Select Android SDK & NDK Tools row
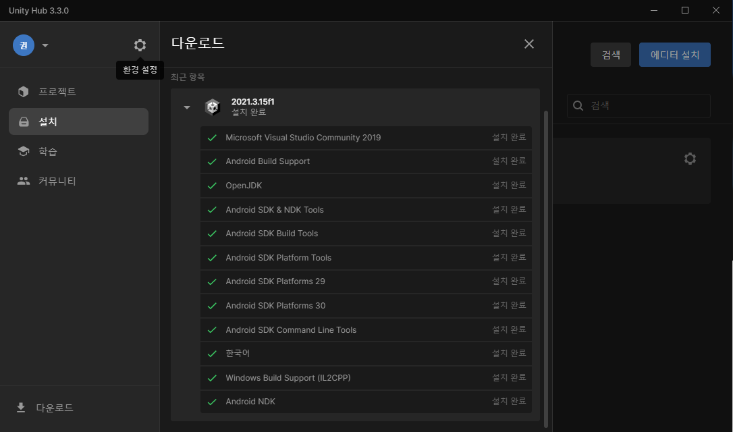This screenshot has width=733, height=432. coord(366,209)
